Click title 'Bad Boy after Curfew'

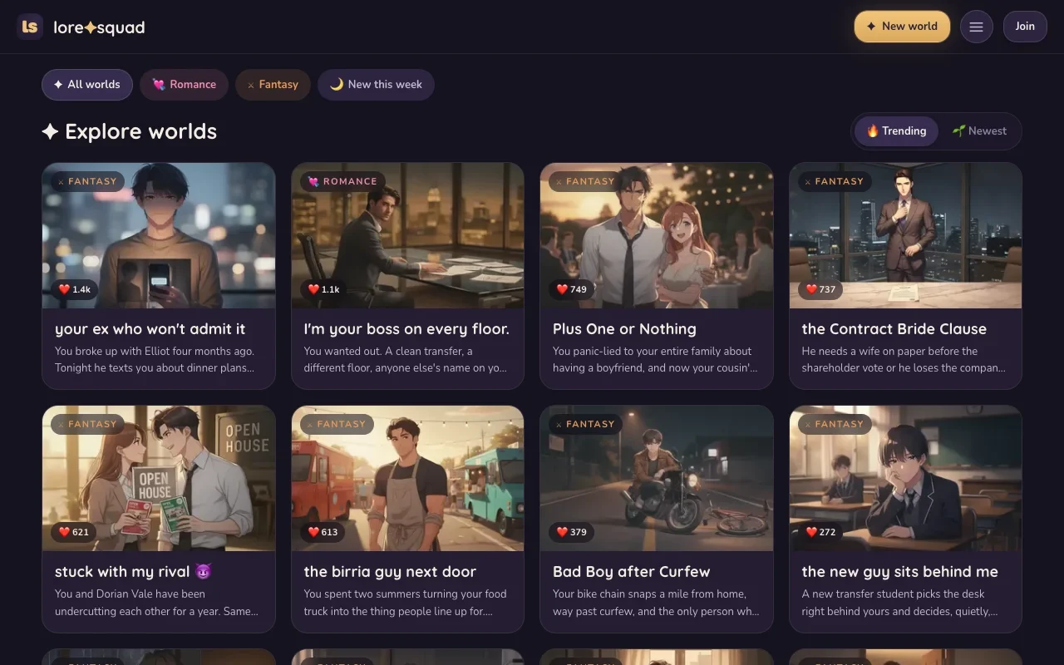pos(631,572)
